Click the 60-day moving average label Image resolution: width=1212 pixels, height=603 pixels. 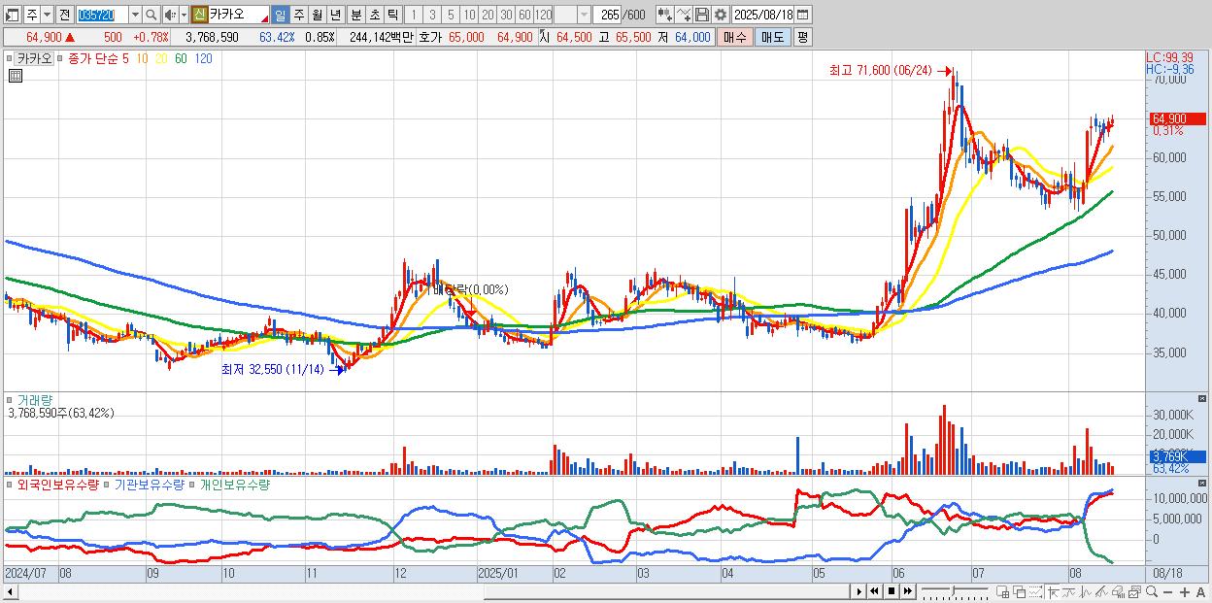tap(181, 58)
